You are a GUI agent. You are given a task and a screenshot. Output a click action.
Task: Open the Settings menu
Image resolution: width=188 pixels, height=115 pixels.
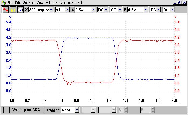coord(28,3)
